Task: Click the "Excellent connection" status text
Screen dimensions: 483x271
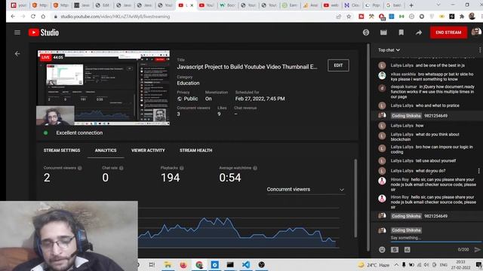Action: click(x=79, y=132)
